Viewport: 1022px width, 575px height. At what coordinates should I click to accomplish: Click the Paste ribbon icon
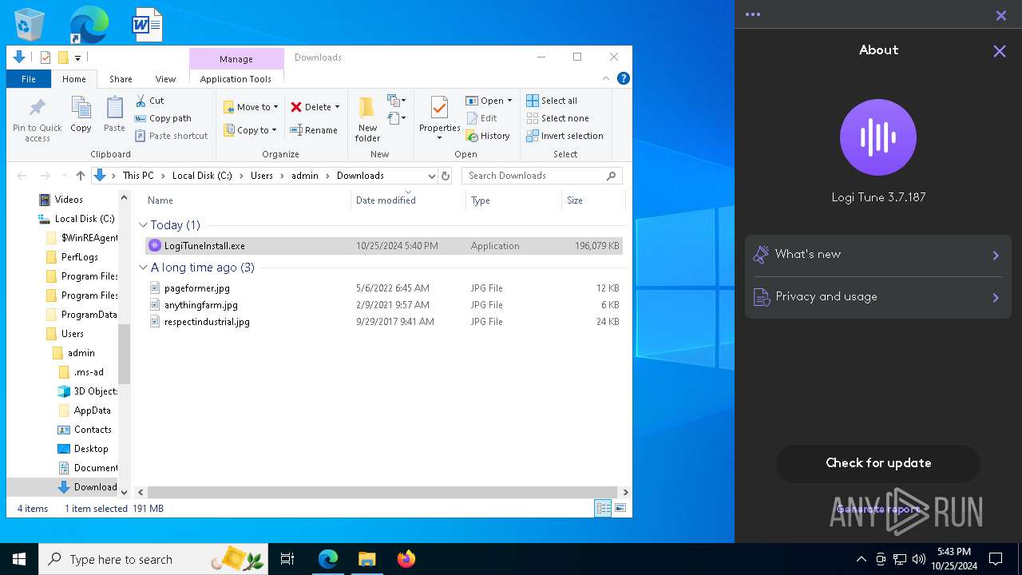(114, 114)
